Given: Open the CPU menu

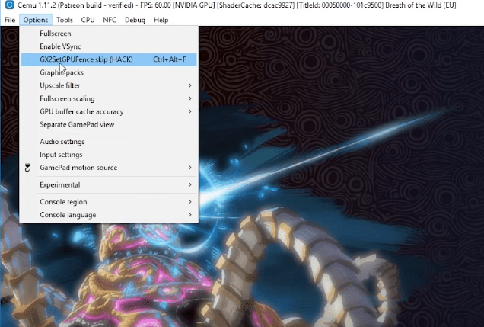Looking at the screenshot, I should click(x=88, y=20).
